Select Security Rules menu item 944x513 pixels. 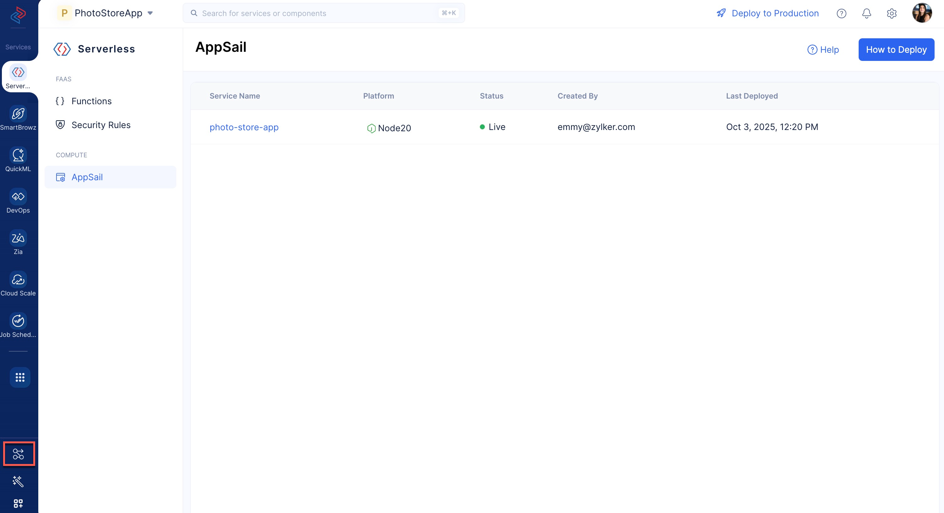101,125
